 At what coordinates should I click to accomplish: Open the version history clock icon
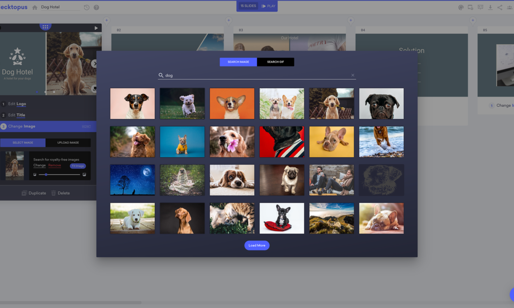87,7
